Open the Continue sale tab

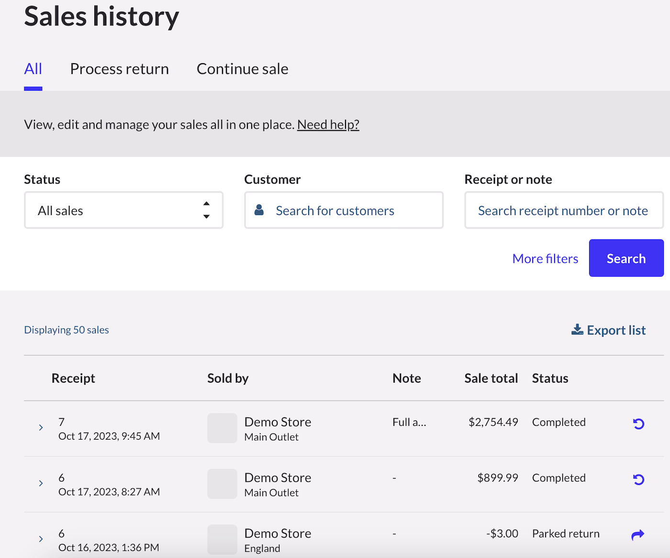242,69
